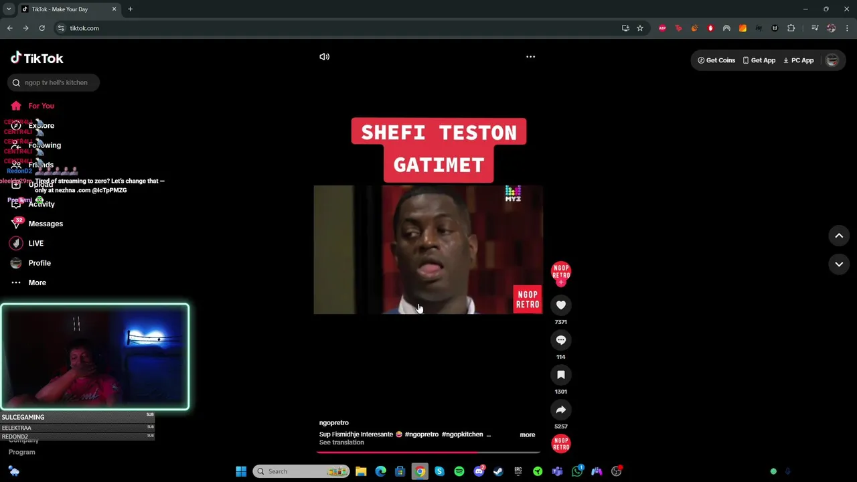Mute the video with the speaker icon

click(325, 57)
